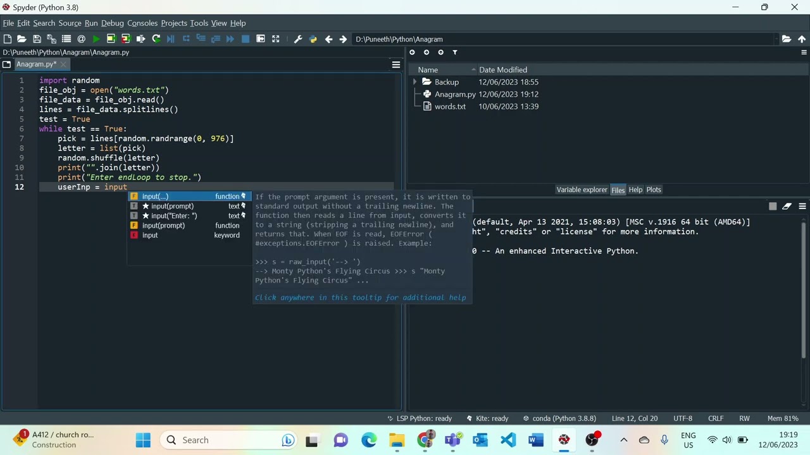The height and width of the screenshot is (455, 810).
Task: Run the current cell icon
Action: [x=111, y=39]
